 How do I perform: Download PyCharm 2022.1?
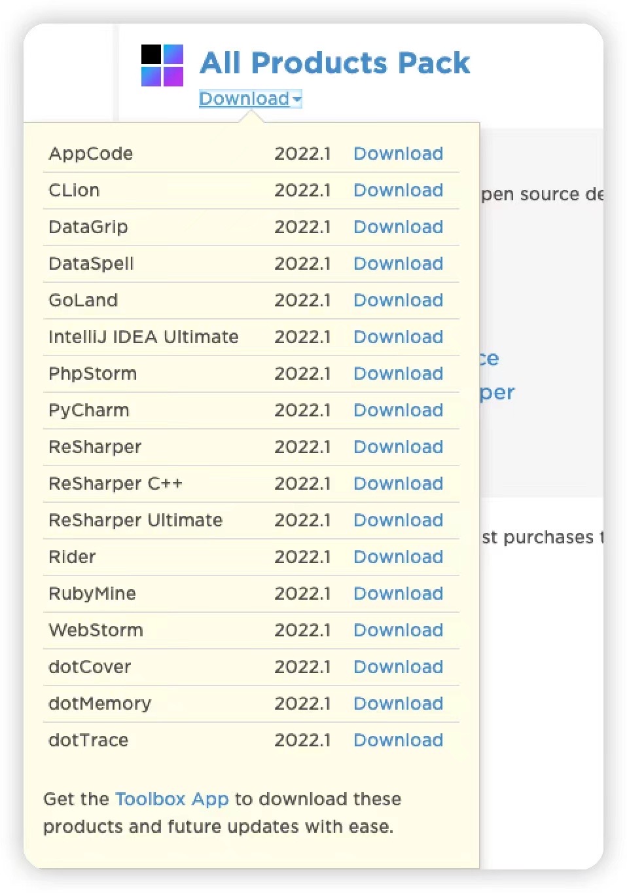click(x=398, y=410)
